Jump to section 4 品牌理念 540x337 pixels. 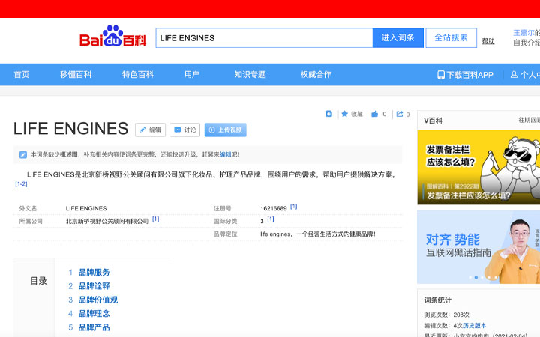pyautogui.click(x=94, y=314)
